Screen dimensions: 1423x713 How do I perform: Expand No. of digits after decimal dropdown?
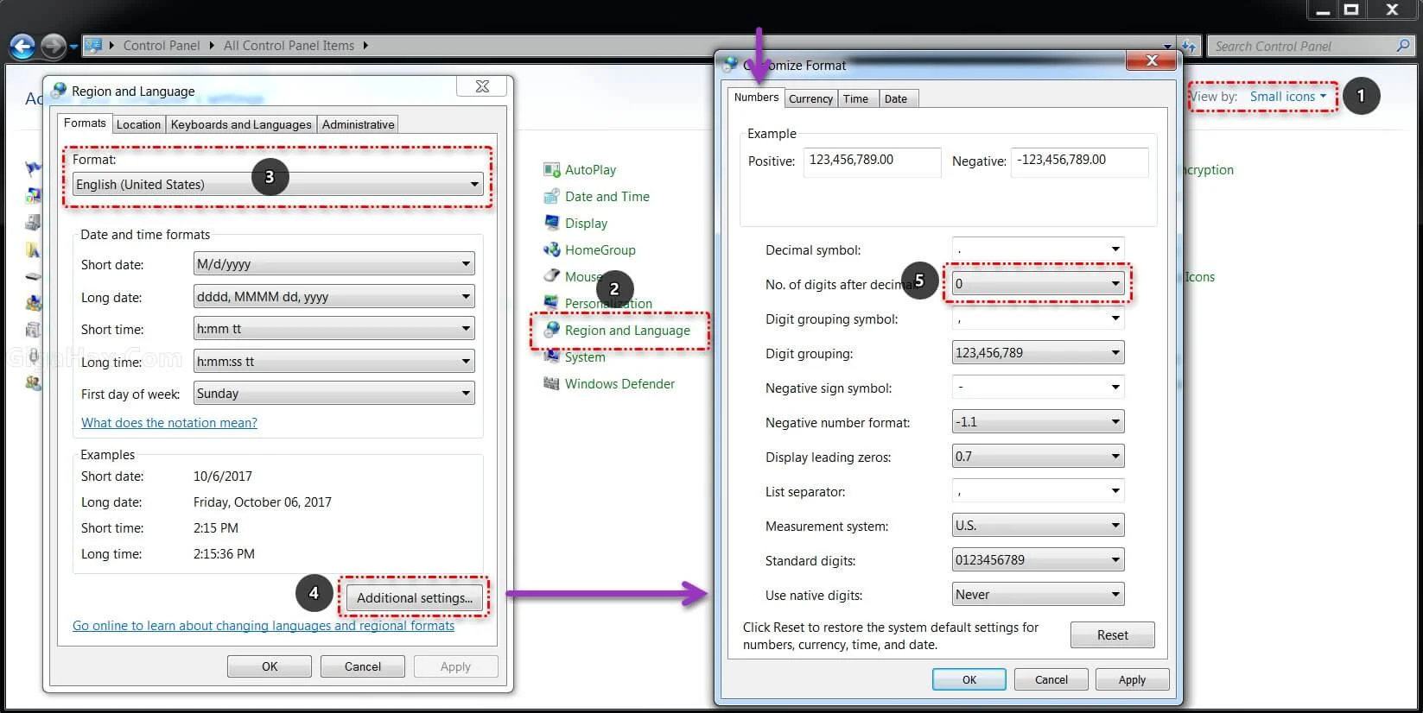pos(1037,284)
